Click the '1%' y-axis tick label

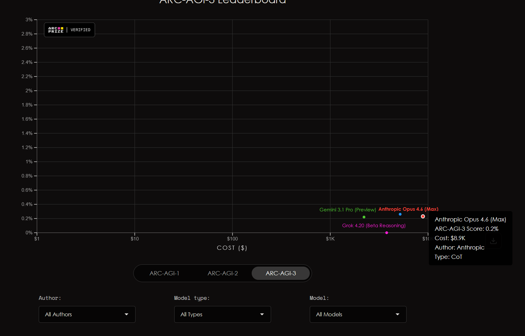click(29, 162)
